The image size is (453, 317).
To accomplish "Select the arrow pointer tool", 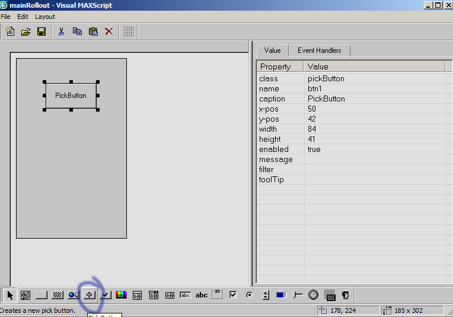I will pos(10,295).
